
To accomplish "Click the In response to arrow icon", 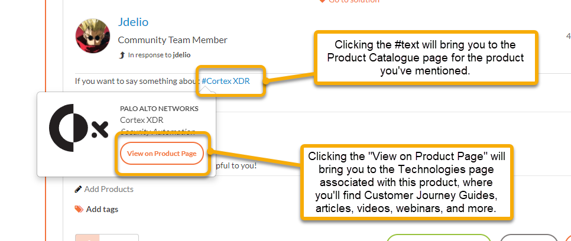I will (x=122, y=56).
